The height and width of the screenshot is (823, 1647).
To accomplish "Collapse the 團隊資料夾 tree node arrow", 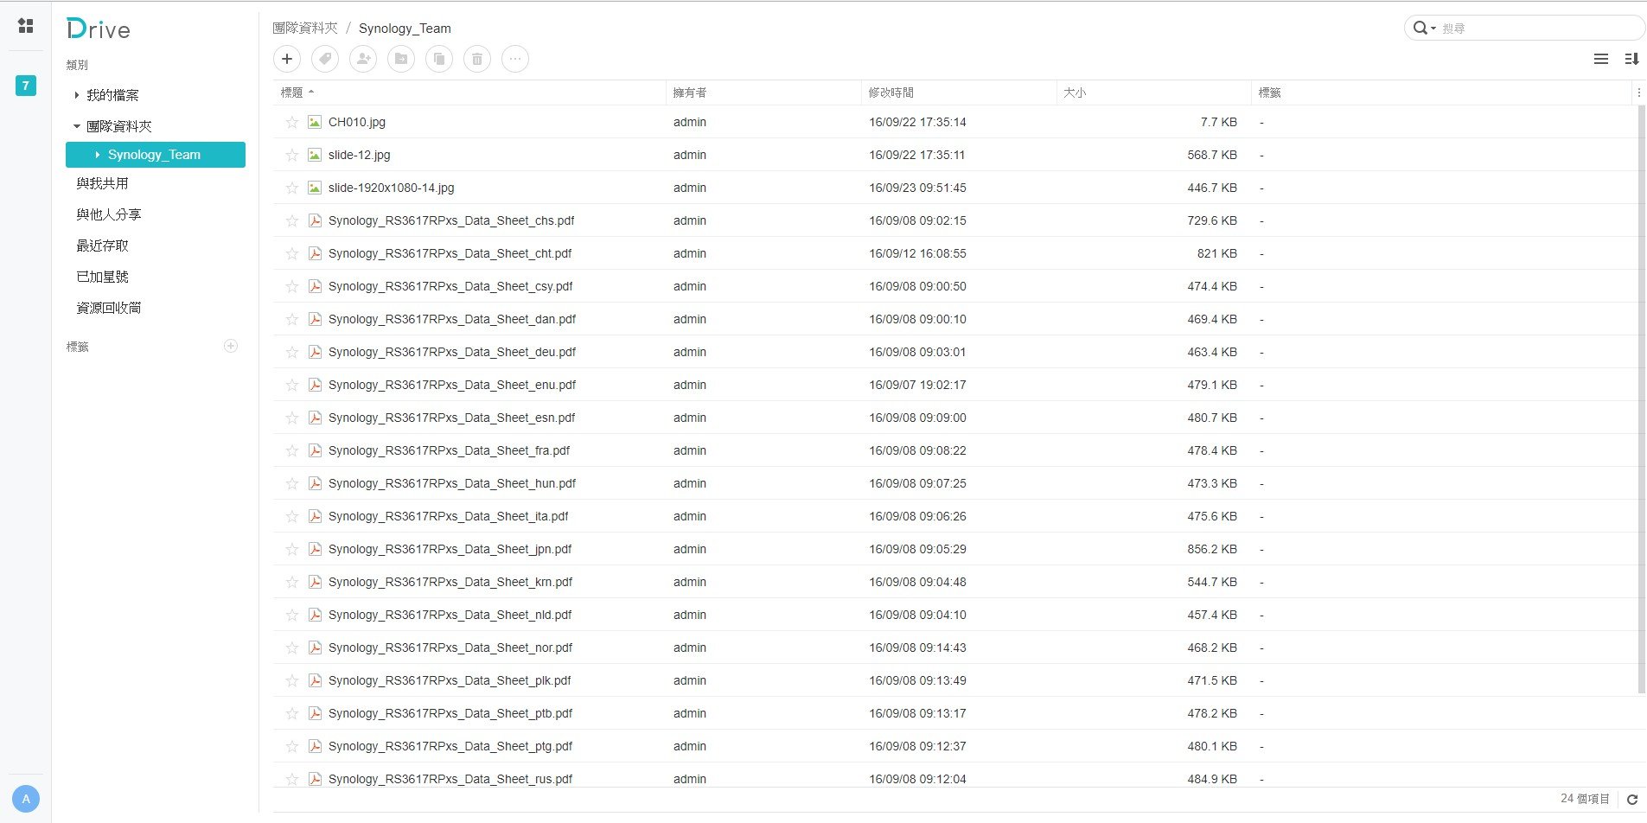I will [x=76, y=126].
